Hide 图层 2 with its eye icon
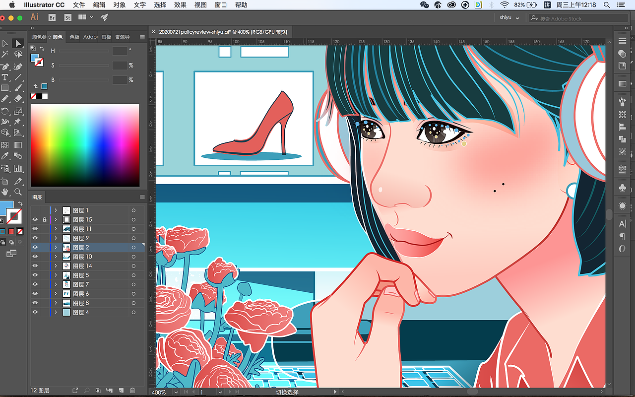 35,247
